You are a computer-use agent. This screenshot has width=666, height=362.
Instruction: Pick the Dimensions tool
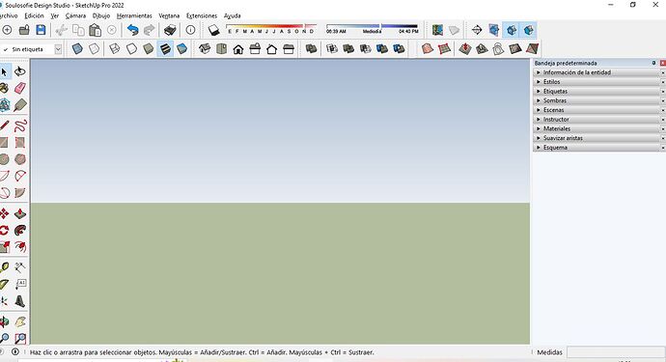[x=19, y=267]
